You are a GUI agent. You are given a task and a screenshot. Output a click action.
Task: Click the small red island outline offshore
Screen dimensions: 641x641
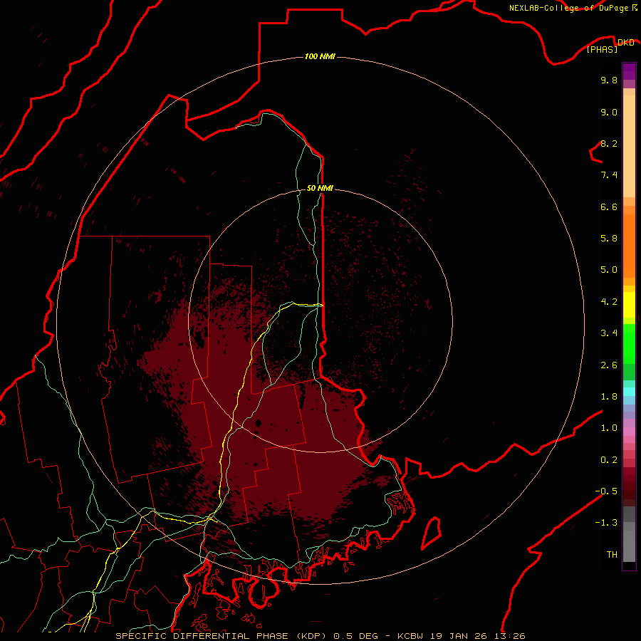pos(432,533)
